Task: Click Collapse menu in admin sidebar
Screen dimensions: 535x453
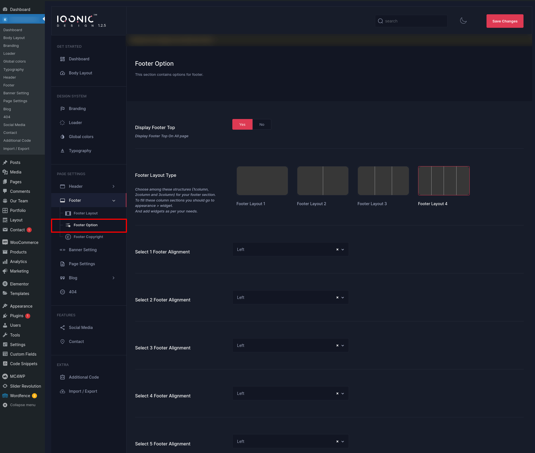Action: (x=22, y=405)
